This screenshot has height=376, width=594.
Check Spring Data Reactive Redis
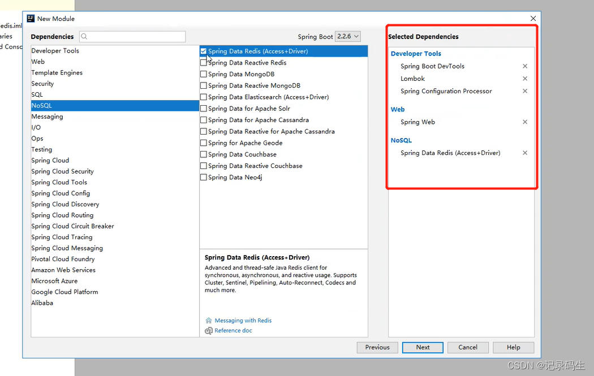click(204, 63)
